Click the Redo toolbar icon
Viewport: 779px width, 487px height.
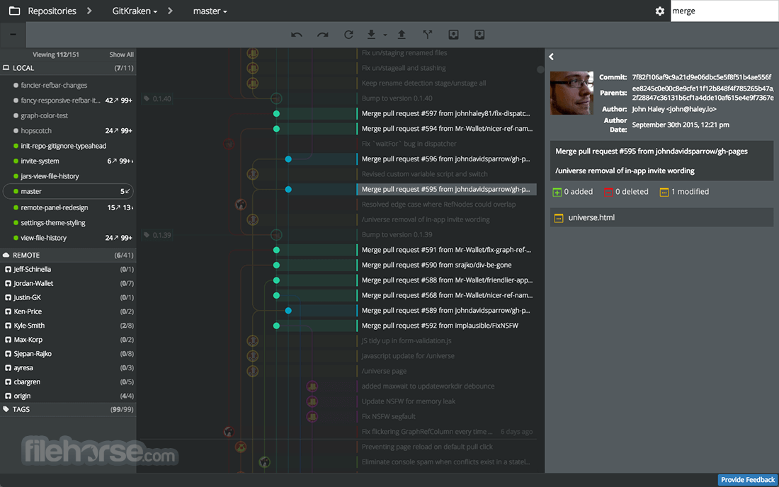322,35
